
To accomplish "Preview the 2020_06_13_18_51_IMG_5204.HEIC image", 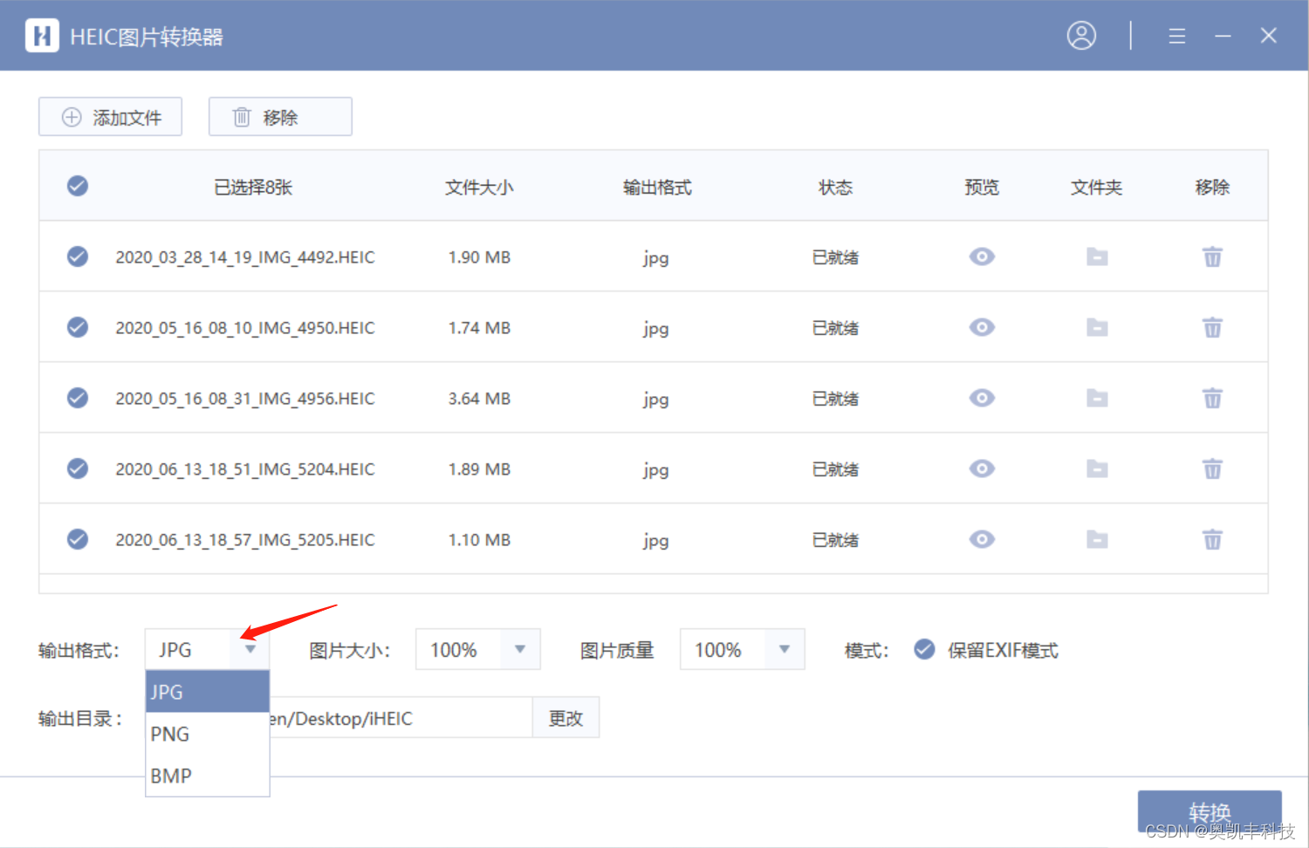I will click(981, 468).
